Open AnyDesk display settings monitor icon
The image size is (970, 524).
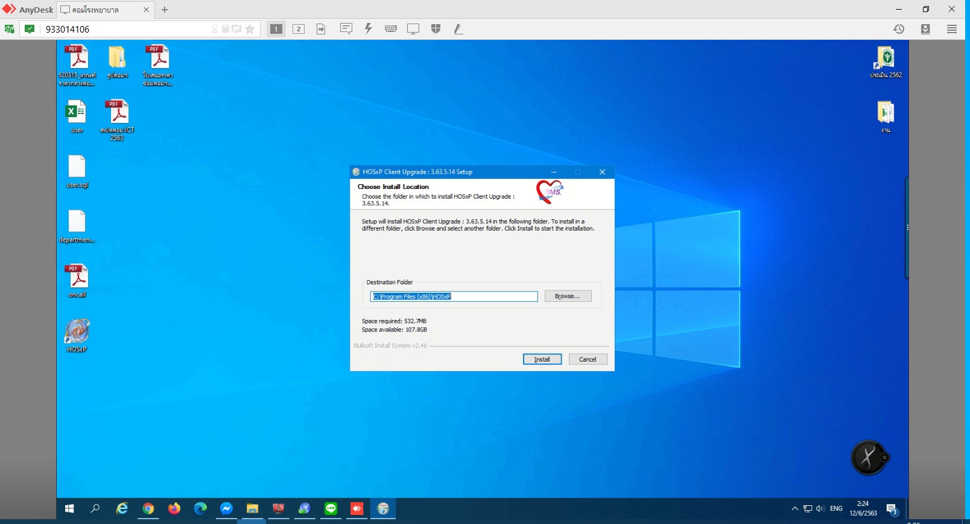pos(413,29)
